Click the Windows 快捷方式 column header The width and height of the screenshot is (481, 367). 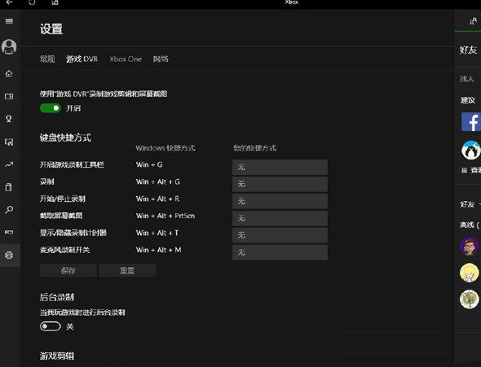pyautogui.click(x=165, y=148)
